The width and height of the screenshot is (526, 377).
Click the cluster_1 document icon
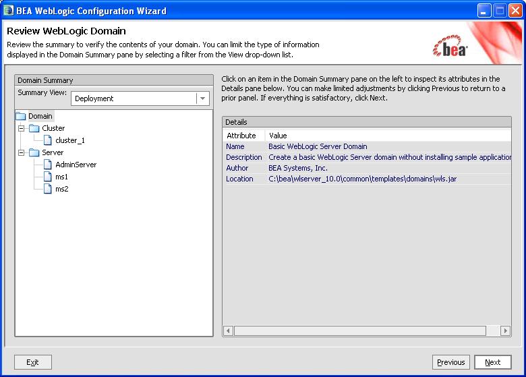click(48, 140)
